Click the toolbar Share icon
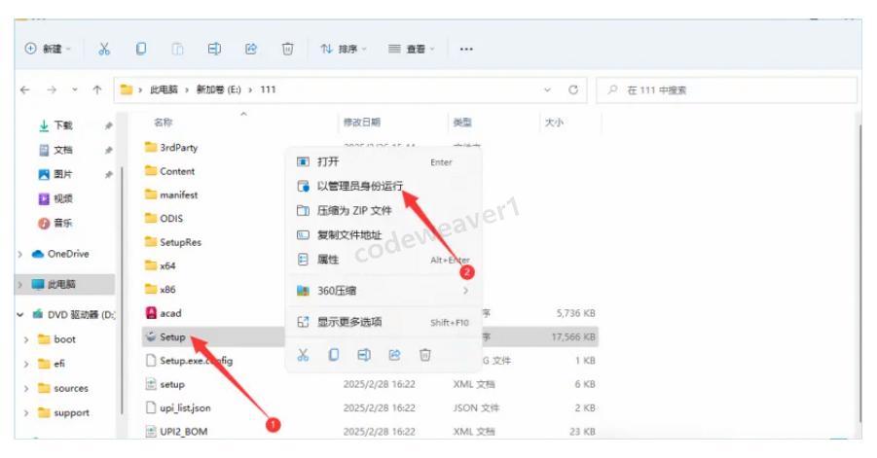 click(251, 50)
